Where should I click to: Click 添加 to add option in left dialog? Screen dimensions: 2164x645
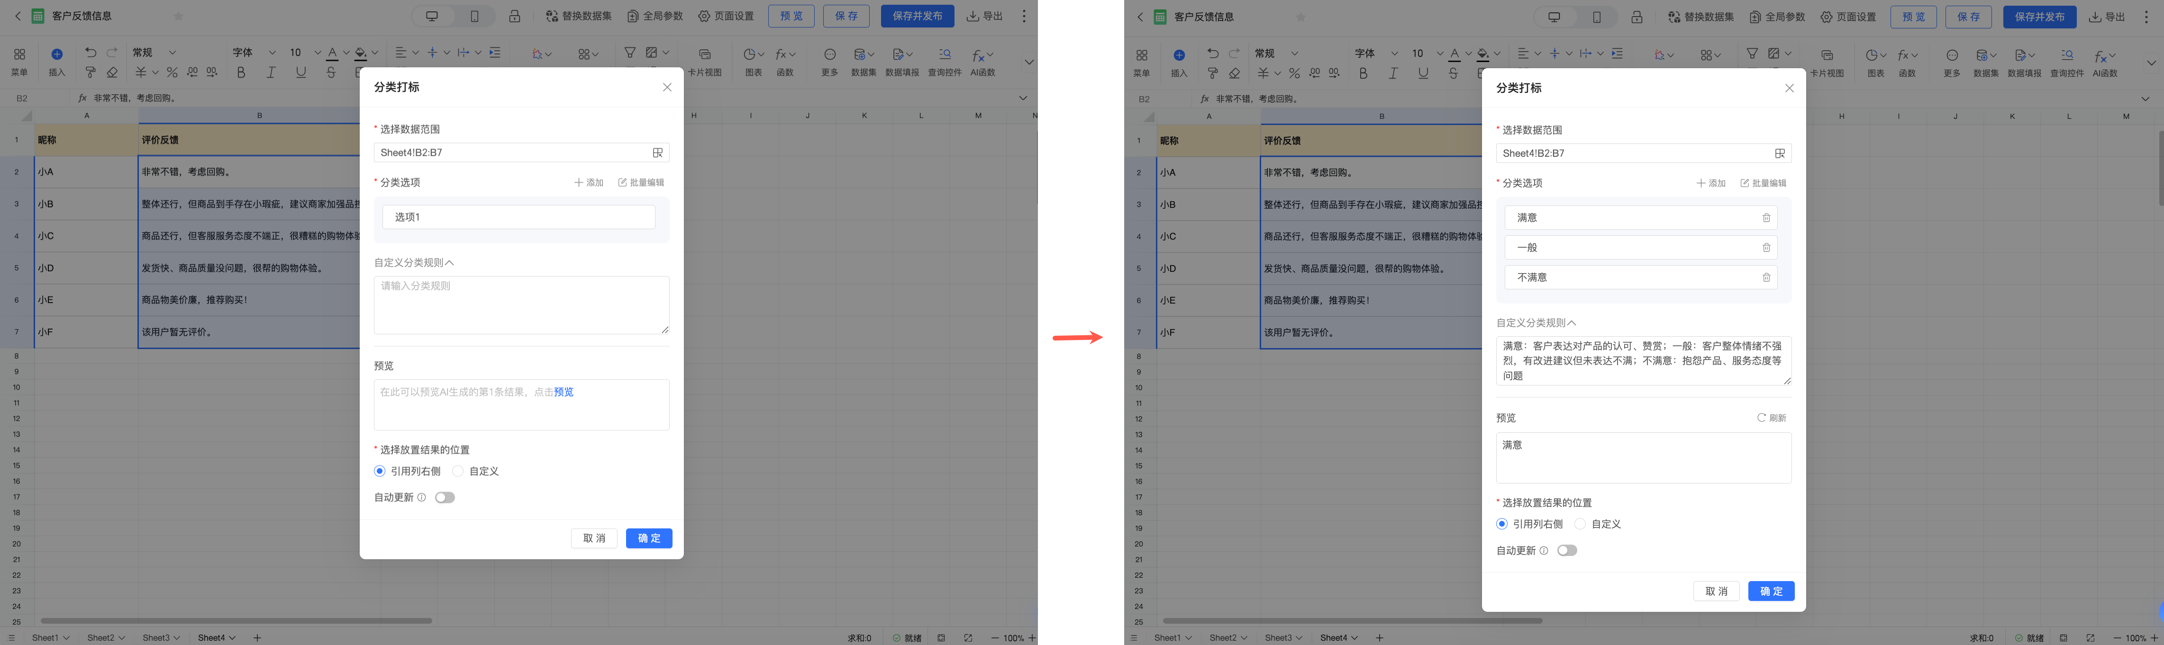tap(589, 182)
